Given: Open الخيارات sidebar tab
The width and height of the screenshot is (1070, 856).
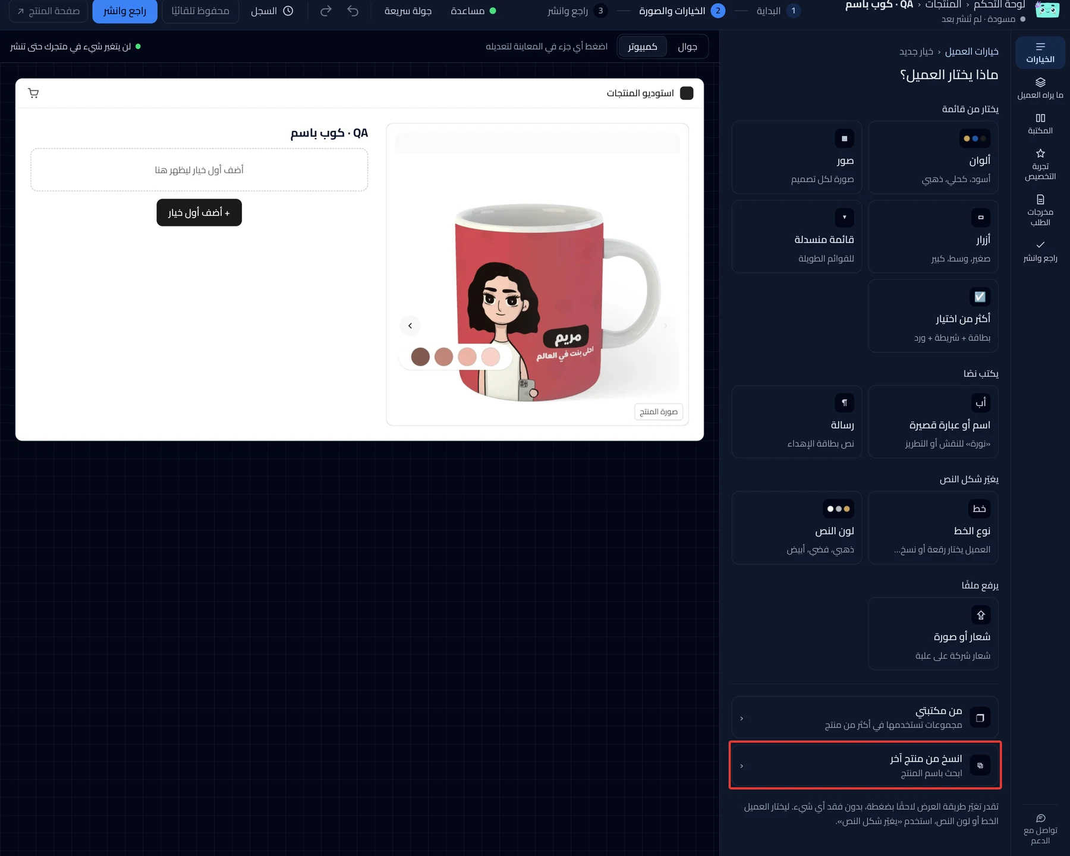Looking at the screenshot, I should [x=1040, y=52].
